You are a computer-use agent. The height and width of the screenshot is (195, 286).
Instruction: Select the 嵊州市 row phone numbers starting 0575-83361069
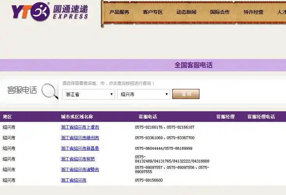pos(165,138)
